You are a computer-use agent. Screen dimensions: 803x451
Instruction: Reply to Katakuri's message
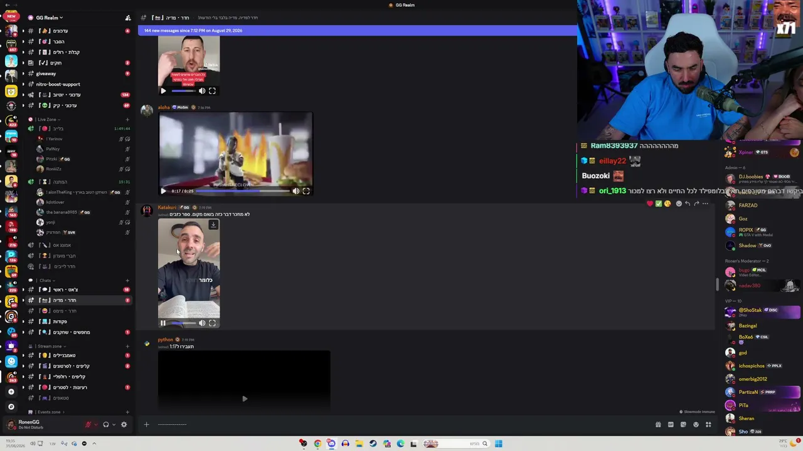point(688,204)
